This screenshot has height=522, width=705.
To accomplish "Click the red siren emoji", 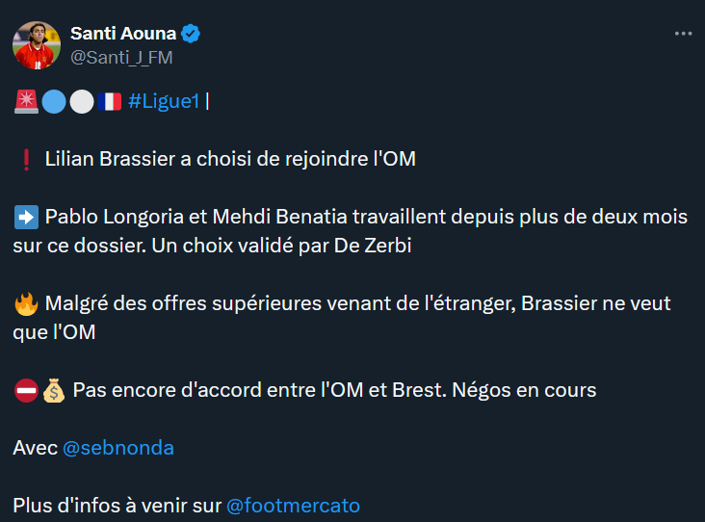I will click(26, 101).
